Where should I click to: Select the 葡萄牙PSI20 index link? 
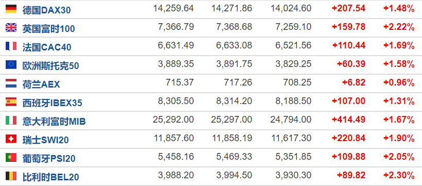[x=49, y=159]
